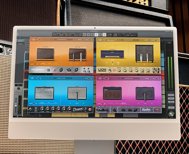
Task: Toggle the Dream red power lamp
Action: coord(90,110)
